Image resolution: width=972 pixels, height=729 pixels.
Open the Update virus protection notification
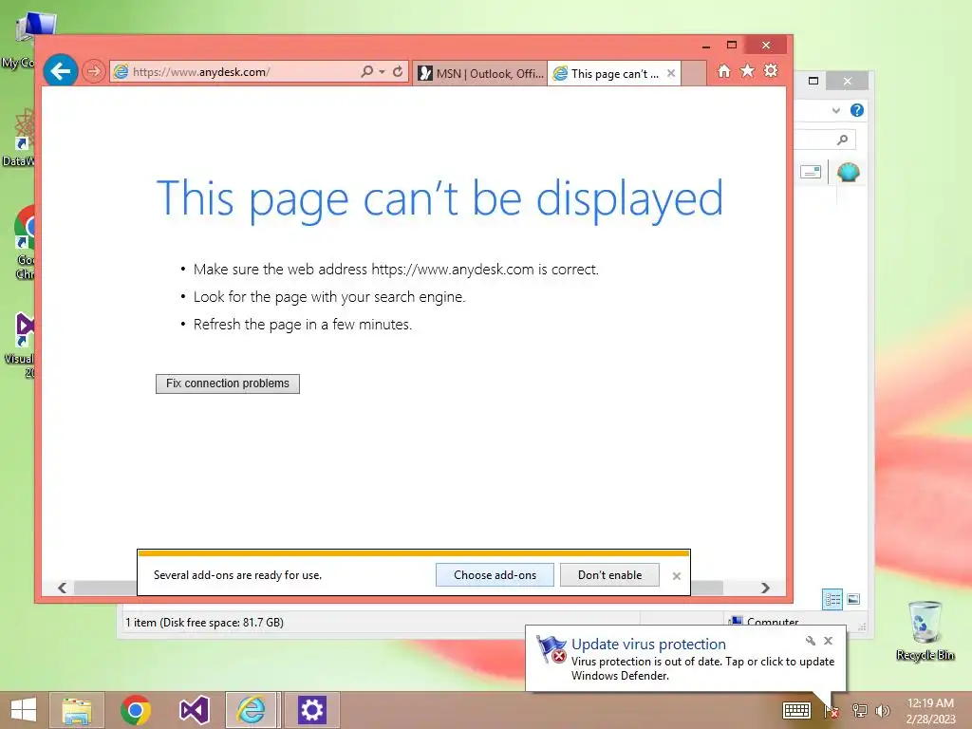[685, 660]
